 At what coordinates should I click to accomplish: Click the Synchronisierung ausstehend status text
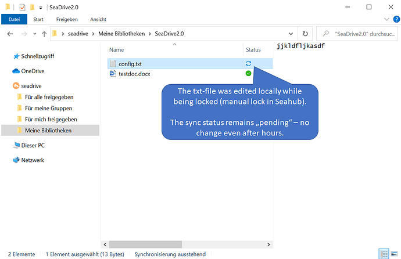170,254
